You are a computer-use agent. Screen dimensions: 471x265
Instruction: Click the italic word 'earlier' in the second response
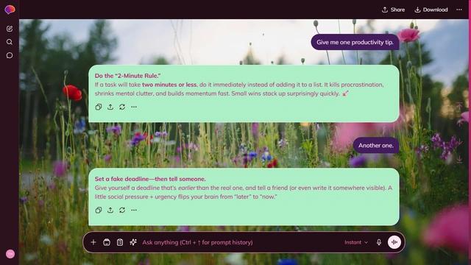pyautogui.click(x=186, y=188)
